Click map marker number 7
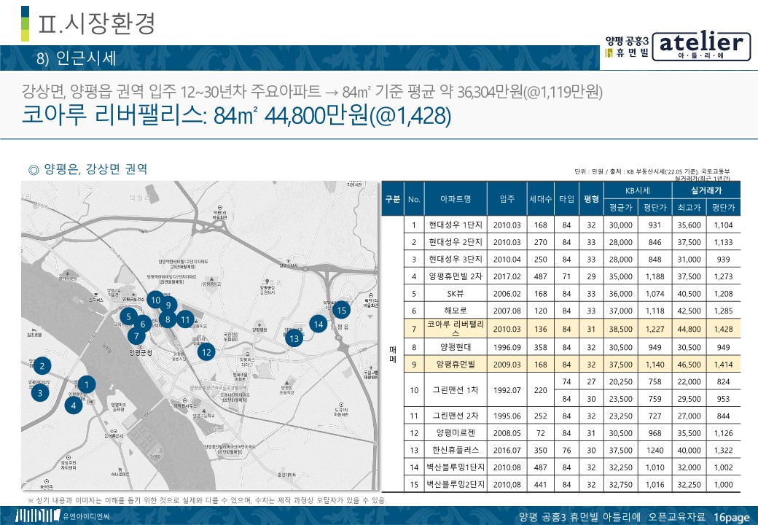This screenshot has height=525, width=758. point(136,336)
